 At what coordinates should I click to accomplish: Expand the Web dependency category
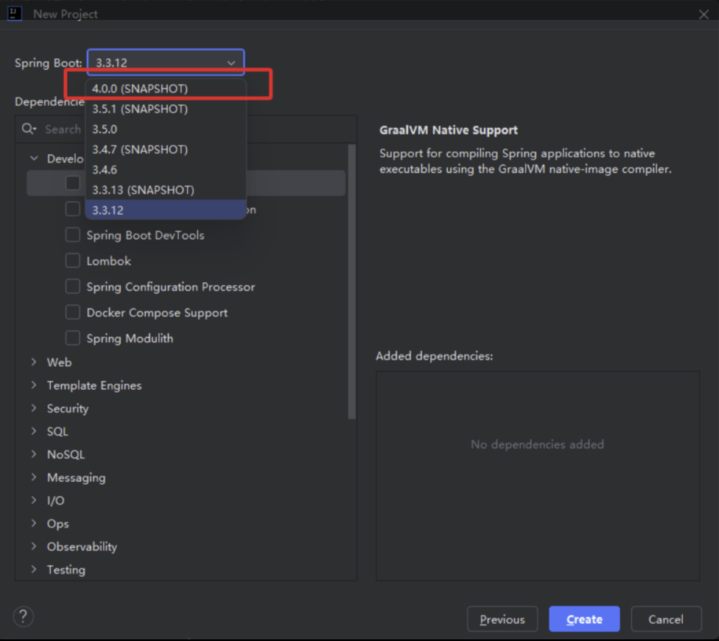click(34, 362)
